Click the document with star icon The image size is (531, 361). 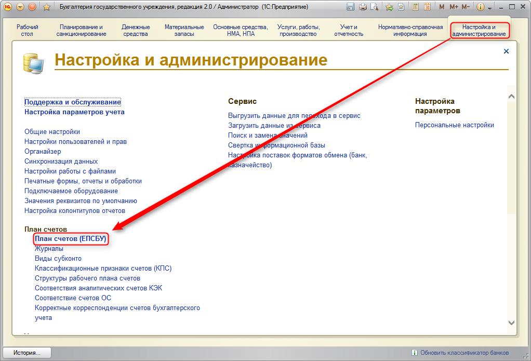[x=401, y=7]
